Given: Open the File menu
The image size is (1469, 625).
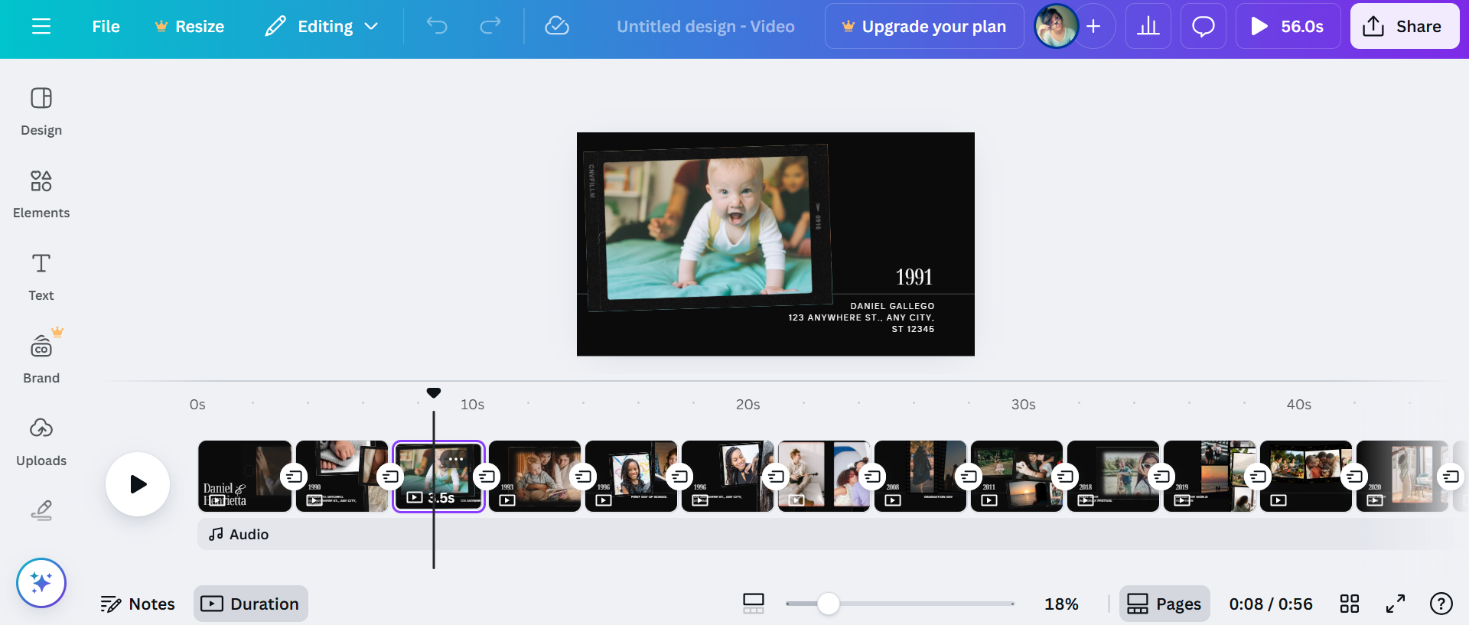Looking at the screenshot, I should pyautogui.click(x=106, y=27).
